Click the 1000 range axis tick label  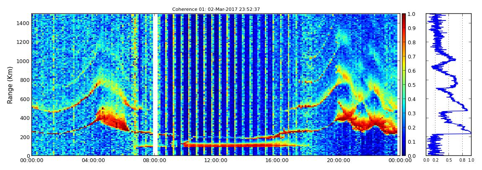(x=23, y=61)
